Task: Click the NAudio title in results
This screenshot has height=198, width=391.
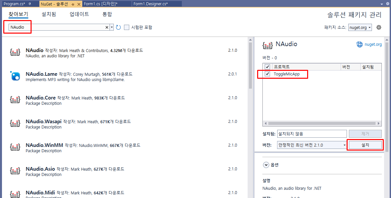Action: coord(35,50)
